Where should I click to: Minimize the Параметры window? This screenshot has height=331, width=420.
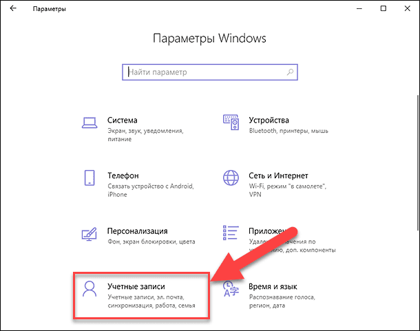pyautogui.click(x=359, y=8)
